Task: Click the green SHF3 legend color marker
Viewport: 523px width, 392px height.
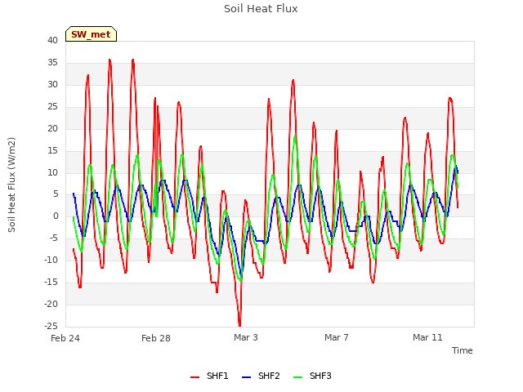Action: tap(297, 377)
